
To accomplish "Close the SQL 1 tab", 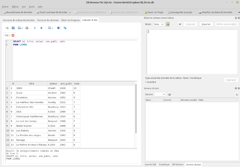I will pyautogui.click(x=13, y=35).
